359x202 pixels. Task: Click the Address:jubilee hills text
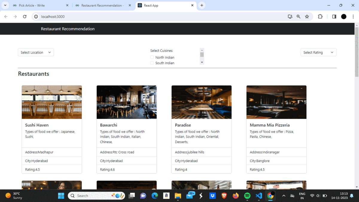click(190, 152)
